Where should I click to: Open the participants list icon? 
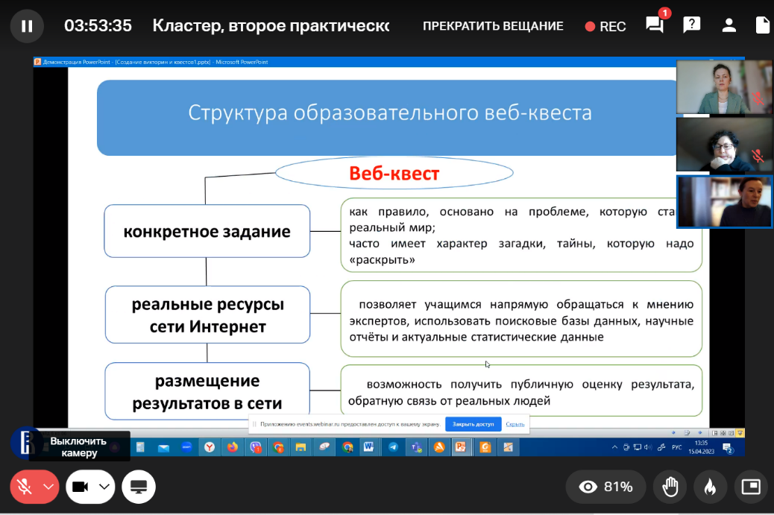[729, 25]
